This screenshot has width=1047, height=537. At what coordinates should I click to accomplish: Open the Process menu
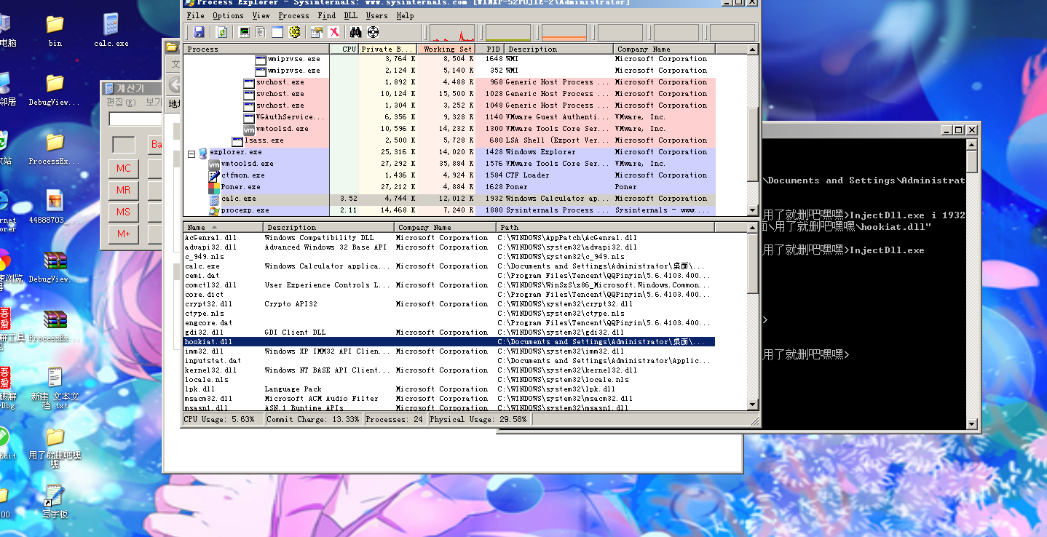[294, 15]
